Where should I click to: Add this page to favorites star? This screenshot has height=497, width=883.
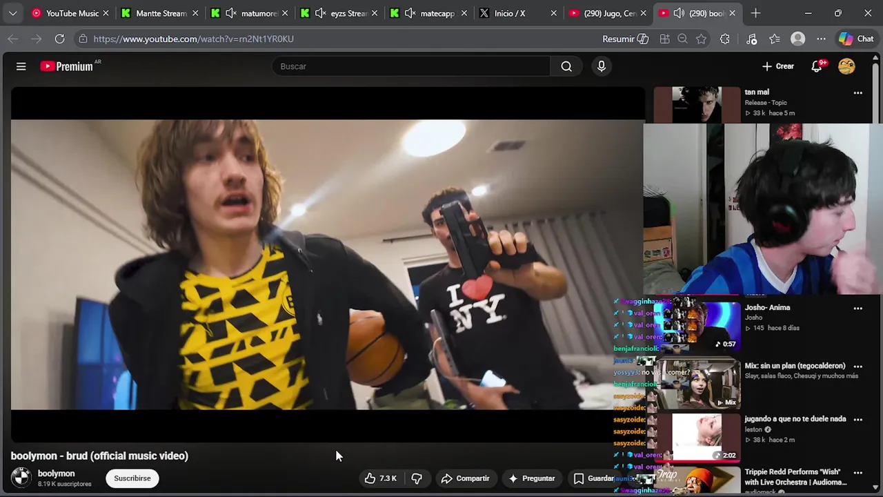pyautogui.click(x=702, y=39)
